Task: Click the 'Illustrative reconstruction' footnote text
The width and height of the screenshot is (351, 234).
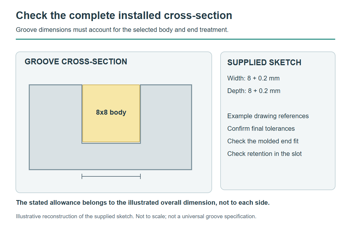Action: pos(136,217)
